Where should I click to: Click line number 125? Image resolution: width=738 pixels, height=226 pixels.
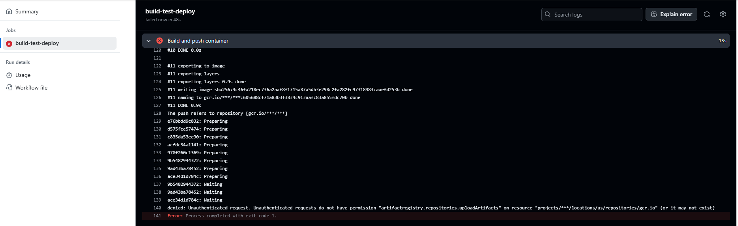click(157, 90)
